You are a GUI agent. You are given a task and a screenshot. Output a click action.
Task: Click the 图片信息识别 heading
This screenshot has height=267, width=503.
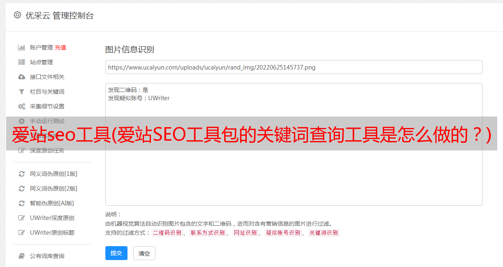130,49
